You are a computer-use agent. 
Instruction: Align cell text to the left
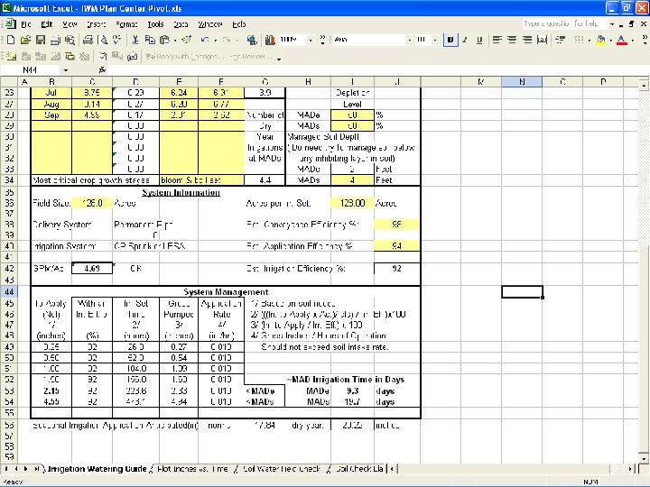coord(497,40)
